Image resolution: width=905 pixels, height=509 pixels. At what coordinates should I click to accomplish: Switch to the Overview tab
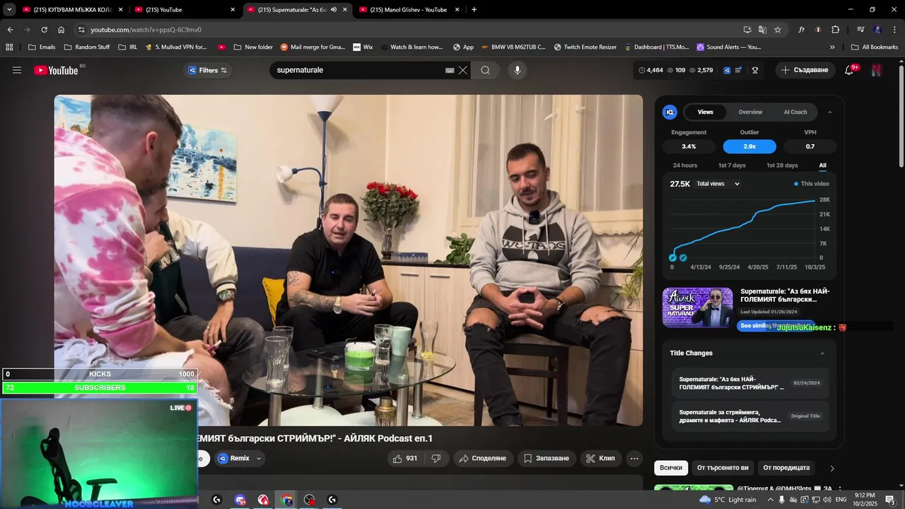750,112
